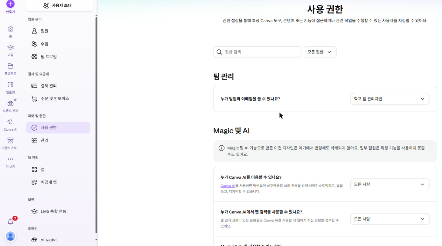Click the 누가 팀원의 이메일을 볼 수 있나요? label
This screenshot has height=246, width=442.
point(250,99)
